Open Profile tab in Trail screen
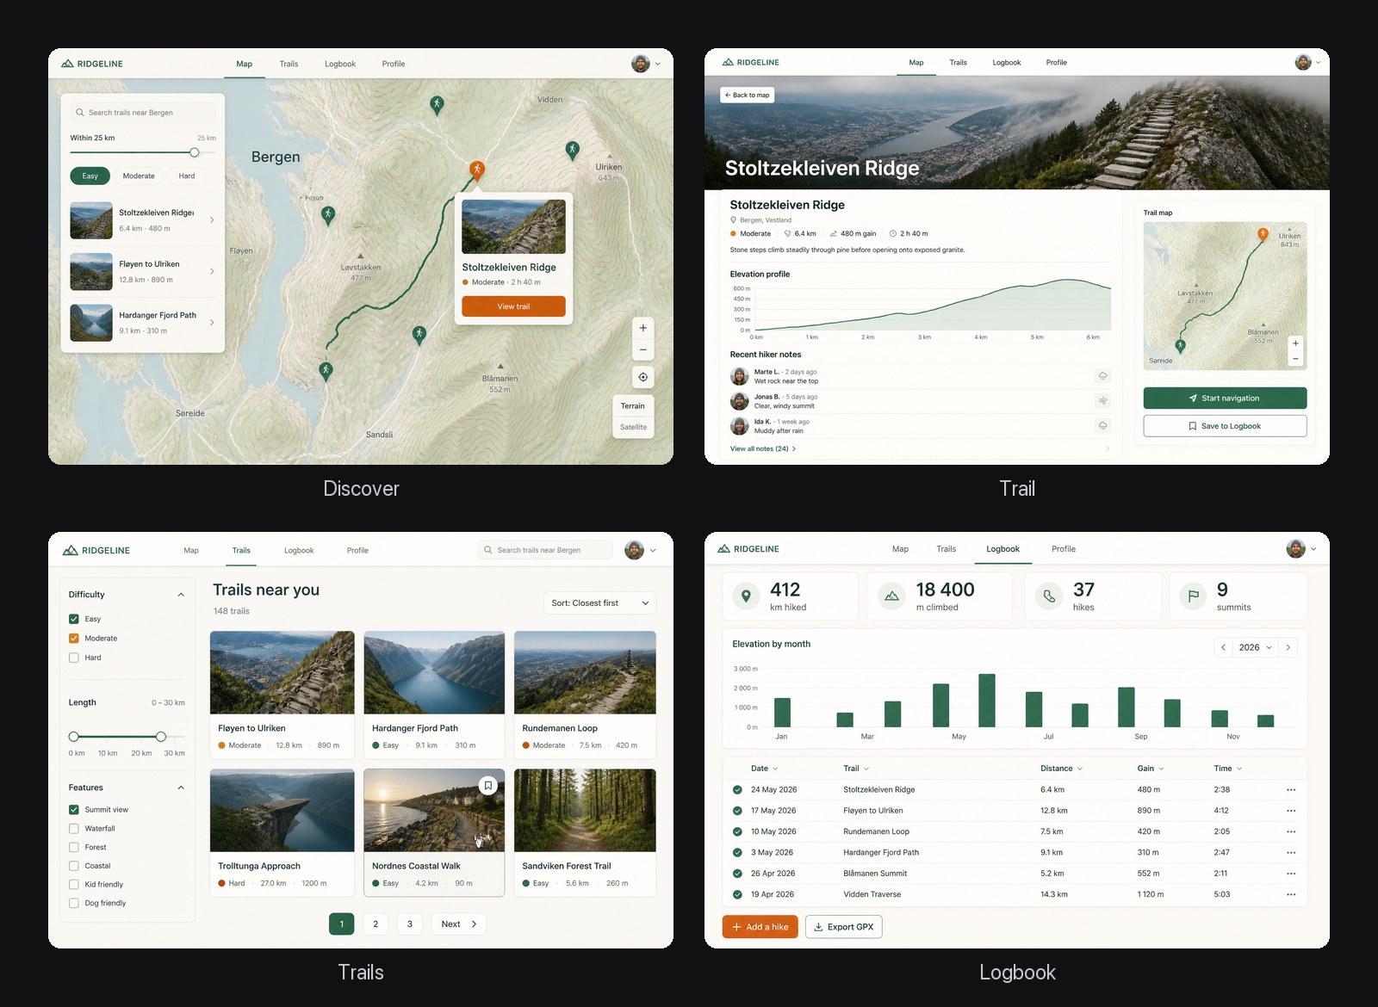 click(1057, 63)
